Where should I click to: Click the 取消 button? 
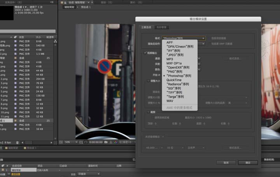[226, 162]
